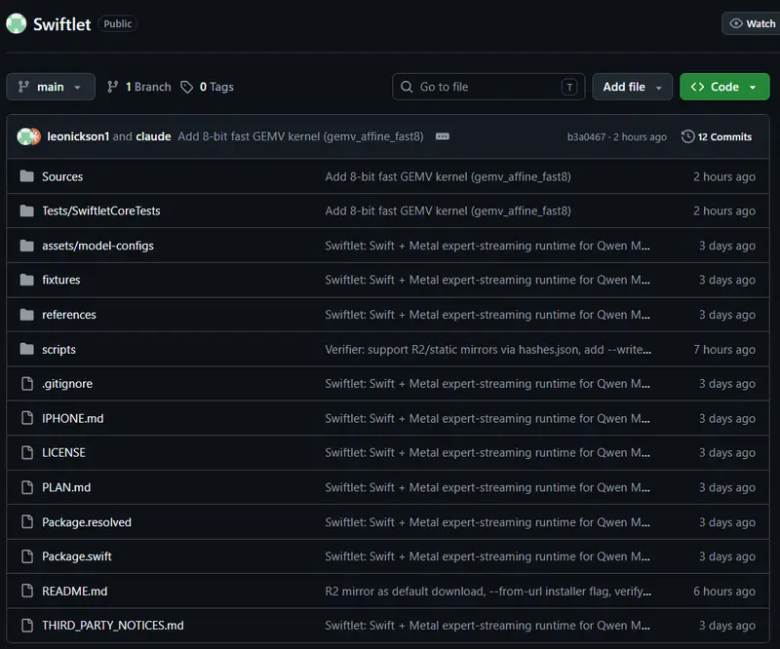Screen dimensions: 780x649
Task: Click the scripts folder icon
Action: coord(27,349)
